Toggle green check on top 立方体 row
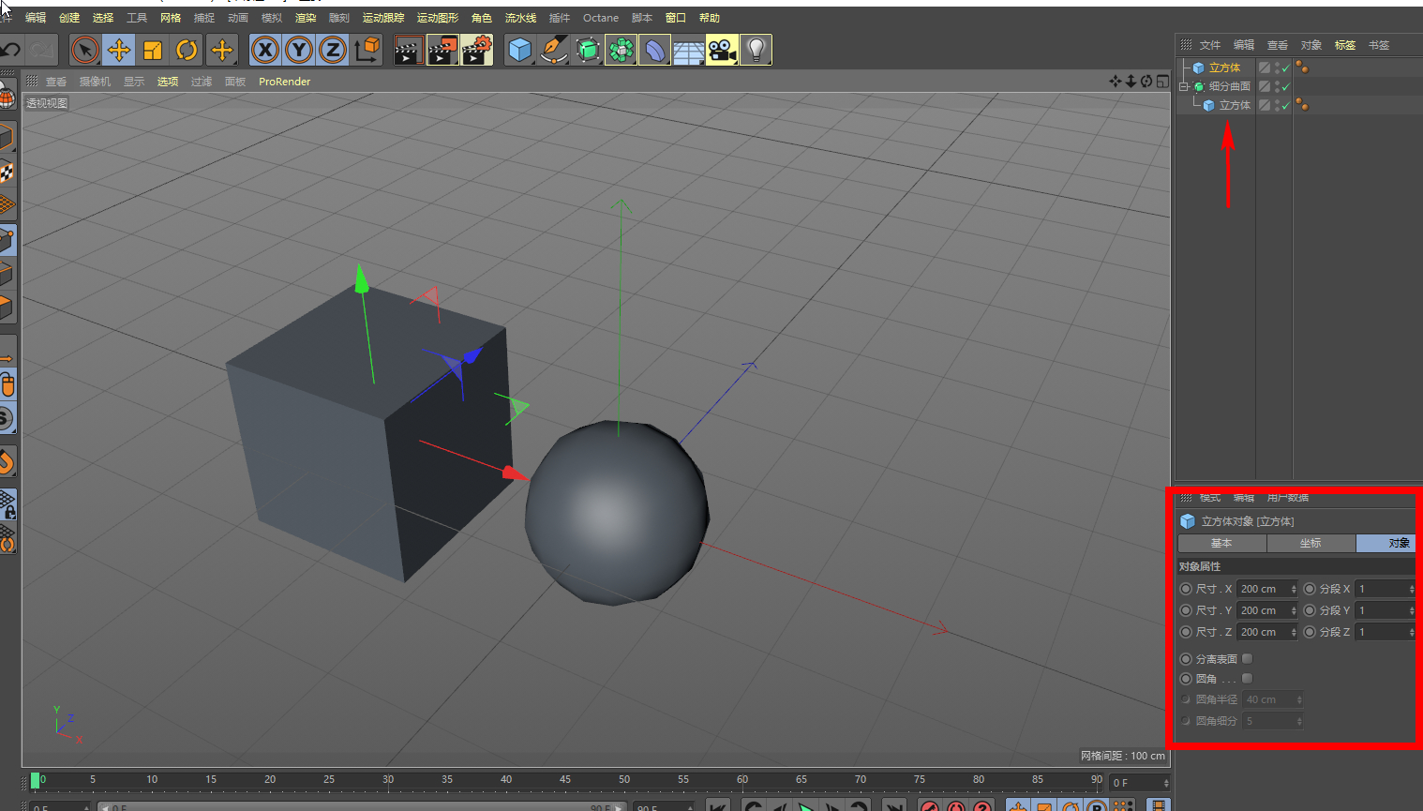This screenshot has width=1423, height=811. [1286, 68]
